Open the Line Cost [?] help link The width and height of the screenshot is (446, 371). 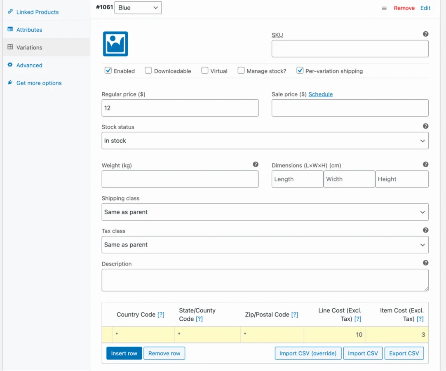[x=358, y=319]
